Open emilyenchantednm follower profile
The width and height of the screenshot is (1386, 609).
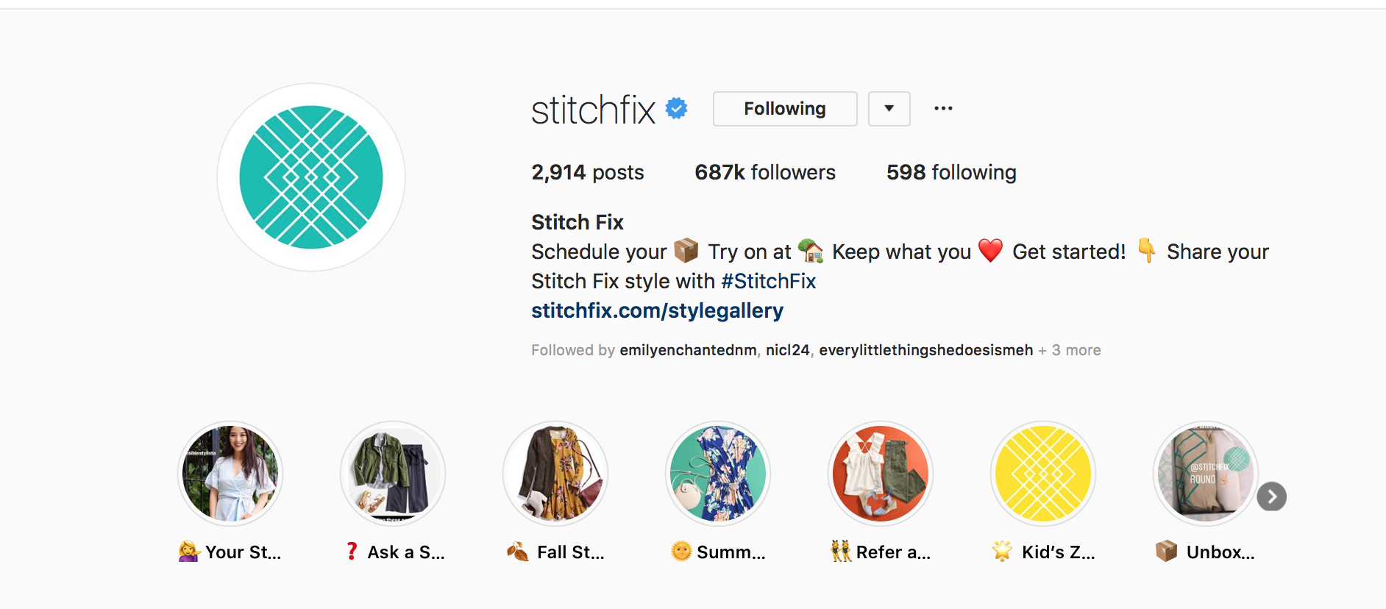(x=688, y=350)
